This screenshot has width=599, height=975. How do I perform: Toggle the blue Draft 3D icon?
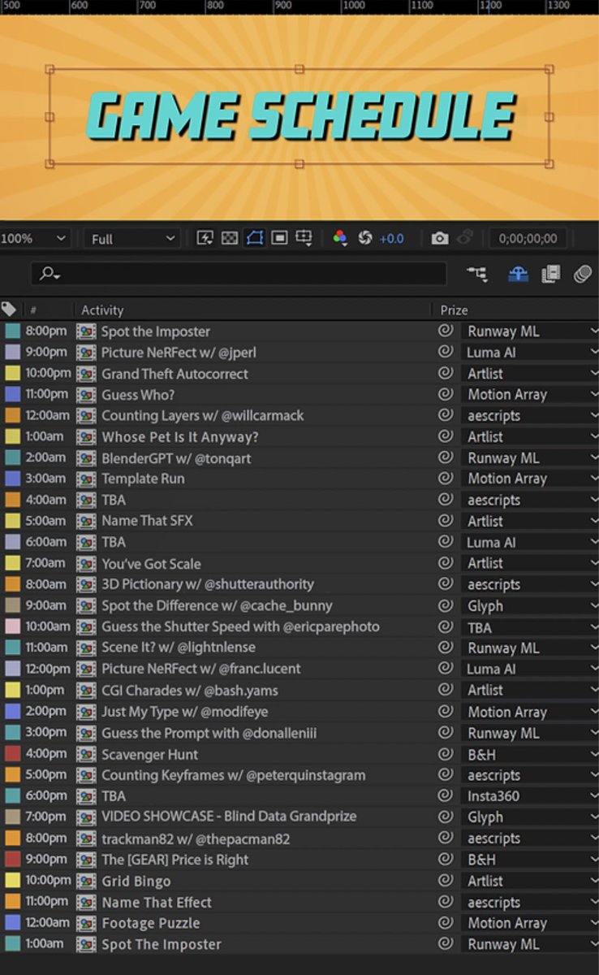(519, 275)
